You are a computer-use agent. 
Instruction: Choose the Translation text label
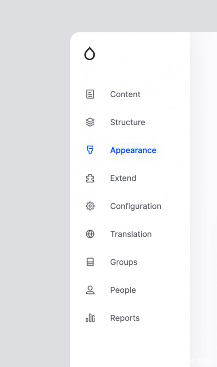131,234
